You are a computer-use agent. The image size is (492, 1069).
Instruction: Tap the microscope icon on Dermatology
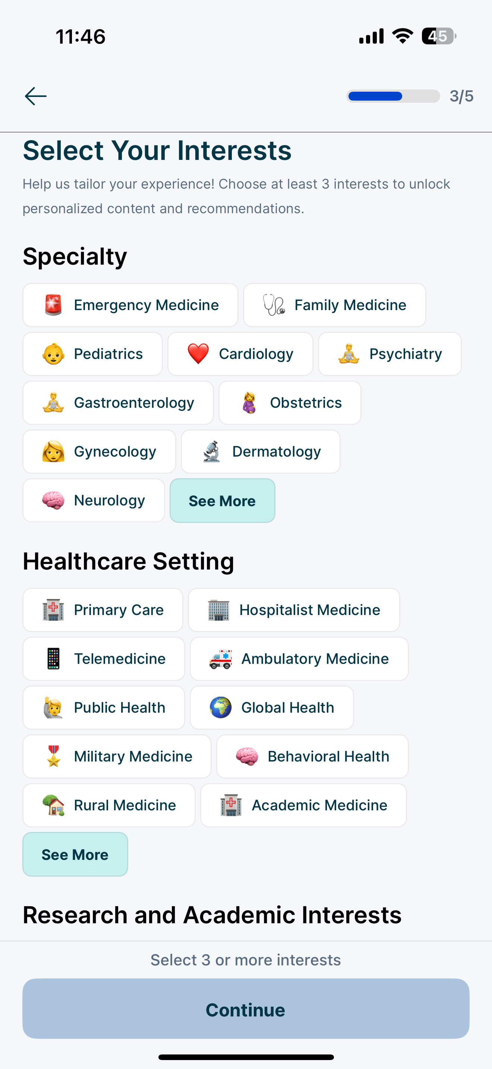[x=212, y=451]
